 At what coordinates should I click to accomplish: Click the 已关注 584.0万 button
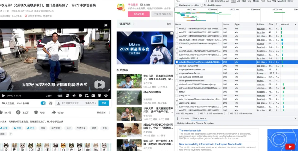[x=162, y=14]
